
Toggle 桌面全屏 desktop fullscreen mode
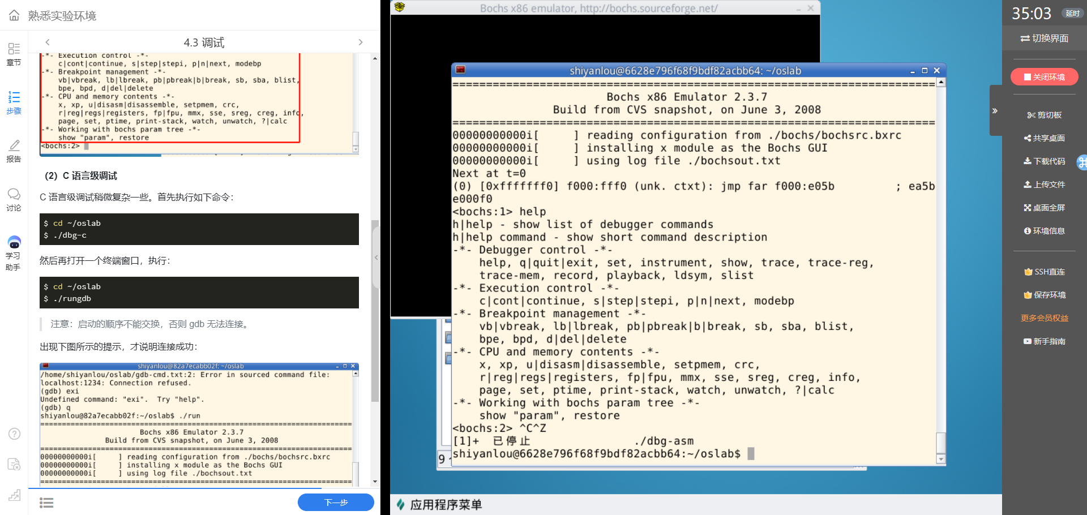(x=1044, y=208)
